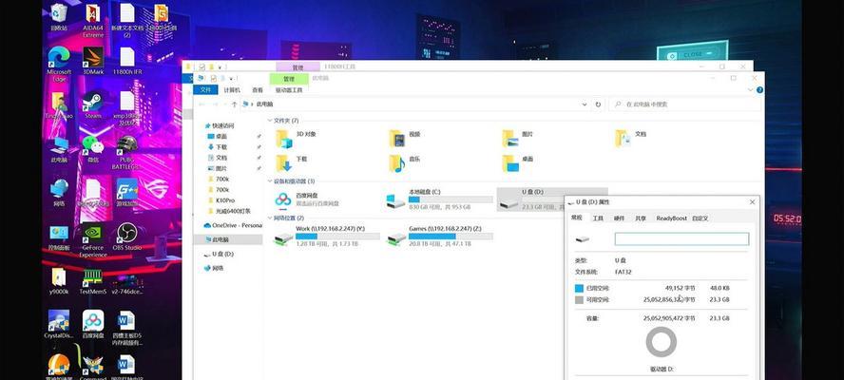Open the Work network drive (Y:)
Viewport: 844px width, 380px height.
[x=283, y=237]
